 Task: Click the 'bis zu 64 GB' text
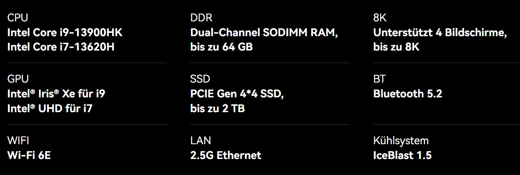coord(221,47)
